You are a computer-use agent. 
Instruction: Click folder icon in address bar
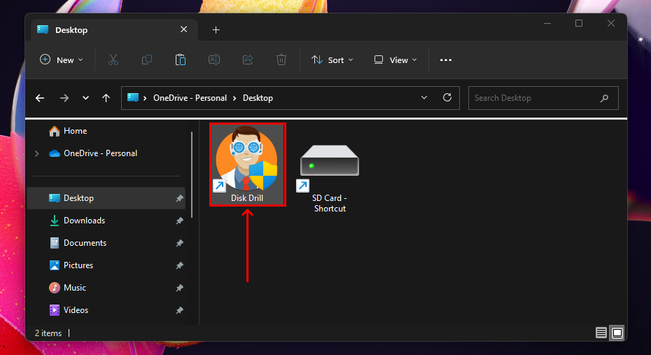click(x=133, y=97)
